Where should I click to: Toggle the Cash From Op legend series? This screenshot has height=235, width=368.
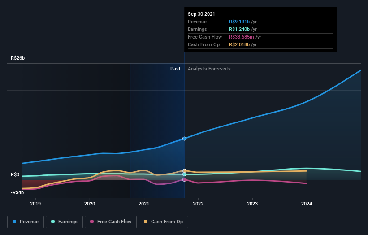(163, 222)
